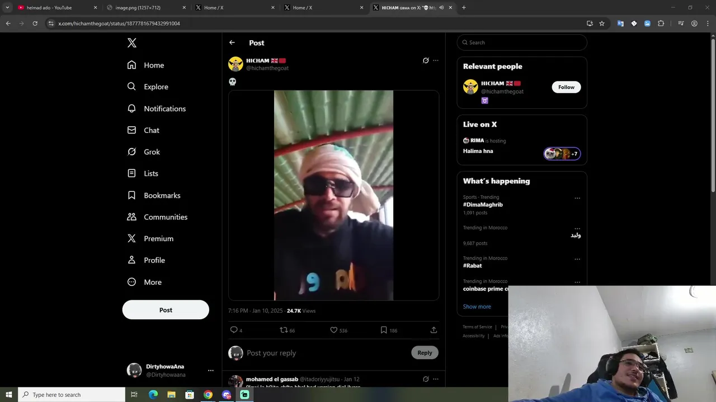Open File Explorer from the taskbar
This screenshot has height=402, width=716.
[171, 395]
